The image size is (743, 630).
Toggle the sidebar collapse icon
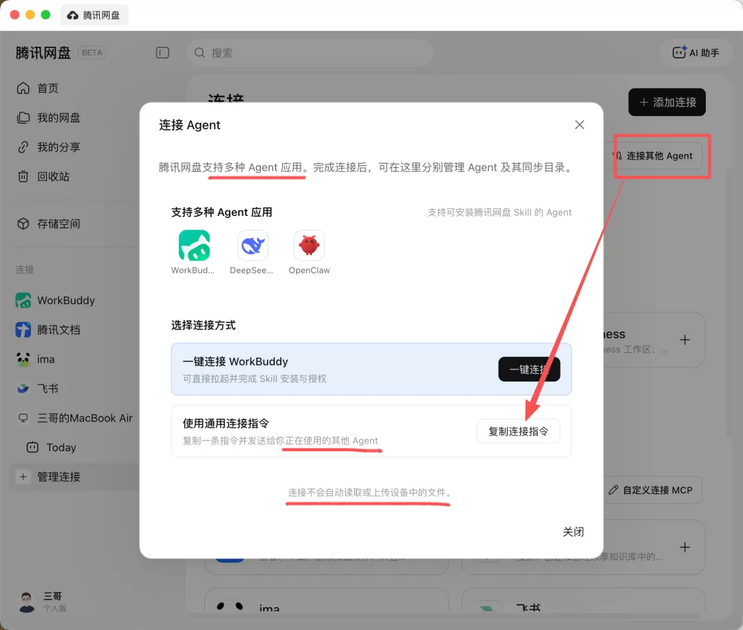[162, 52]
